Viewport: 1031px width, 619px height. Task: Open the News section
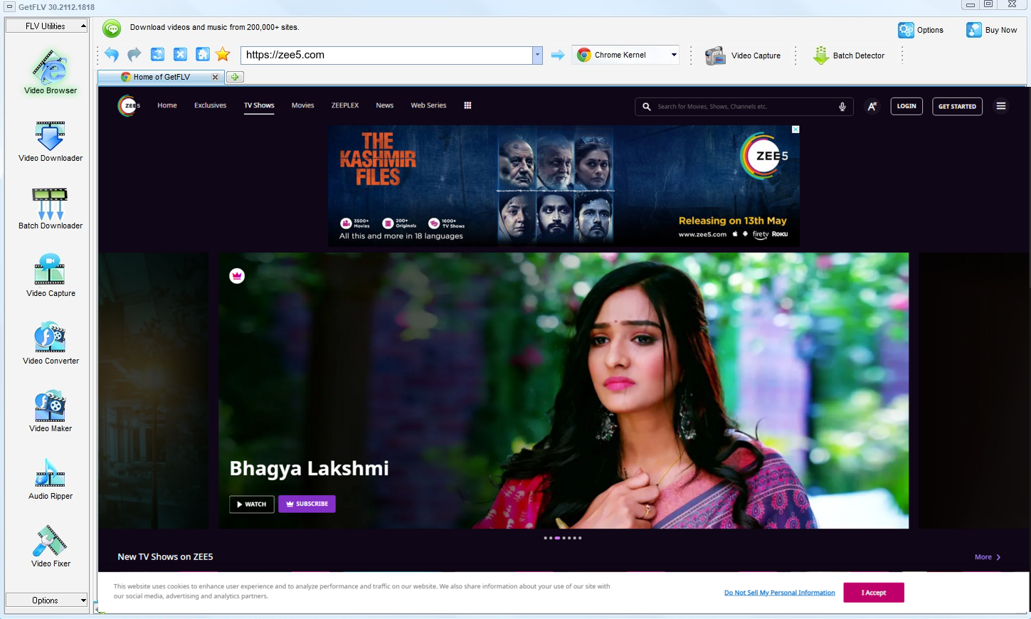click(x=385, y=105)
